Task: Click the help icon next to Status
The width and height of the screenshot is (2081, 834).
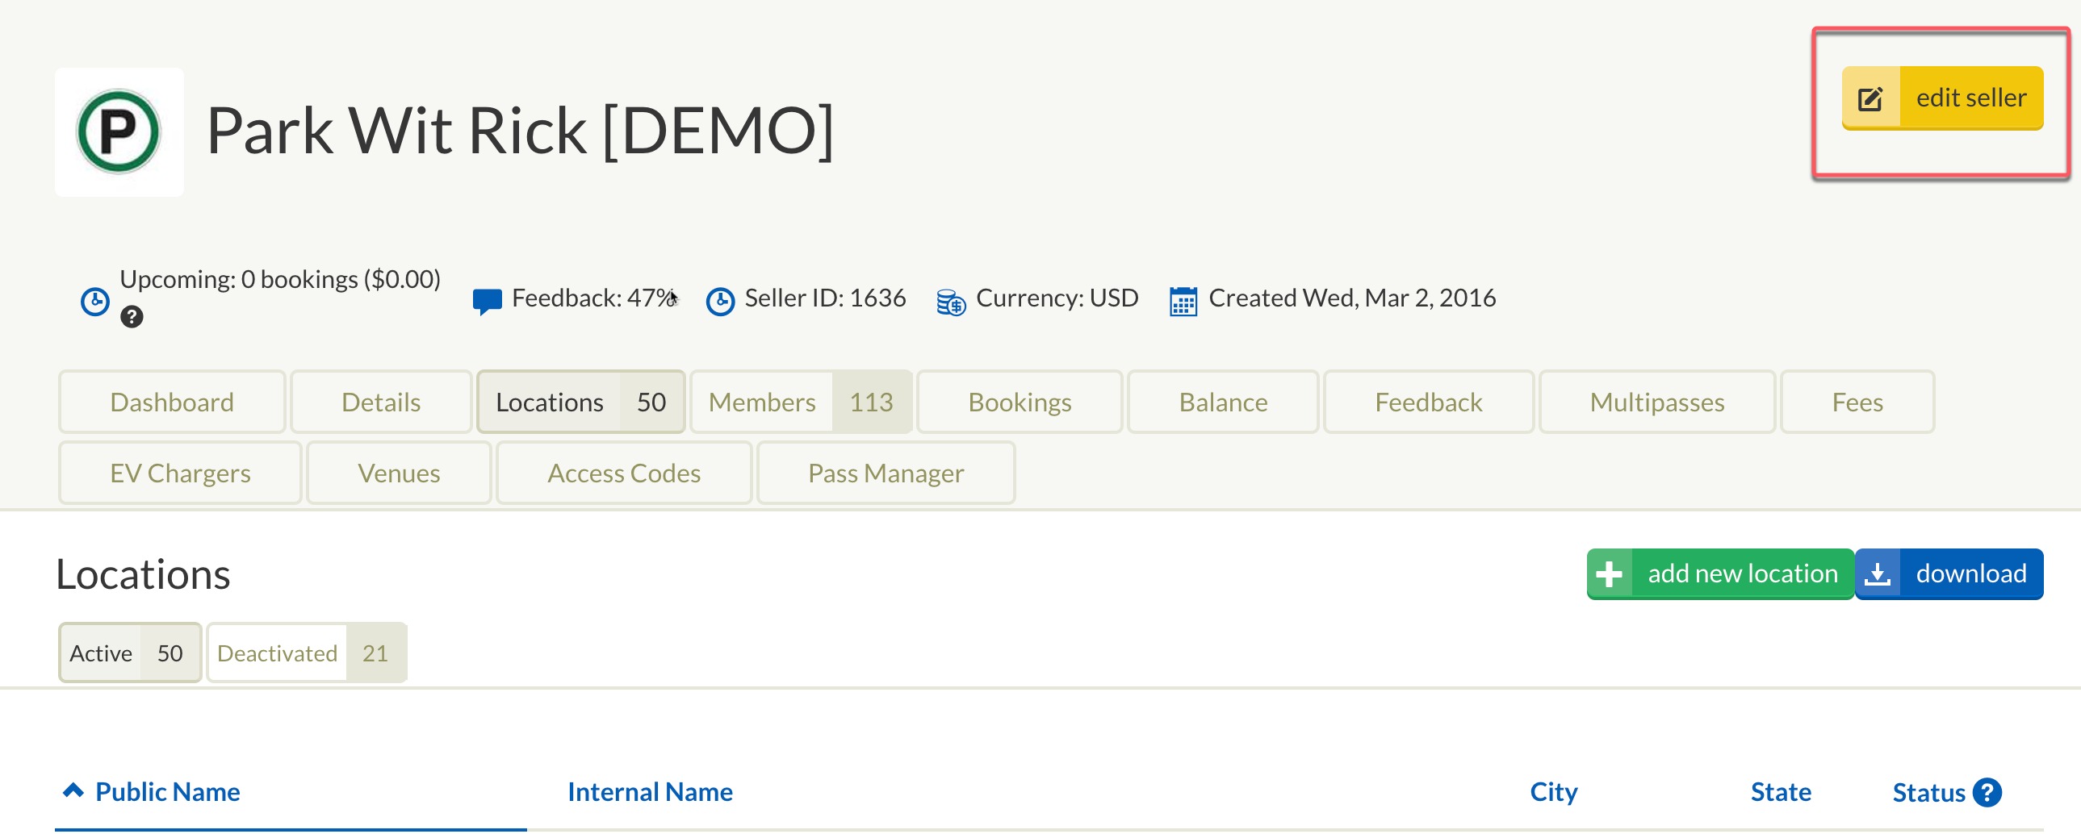Action: [1987, 793]
